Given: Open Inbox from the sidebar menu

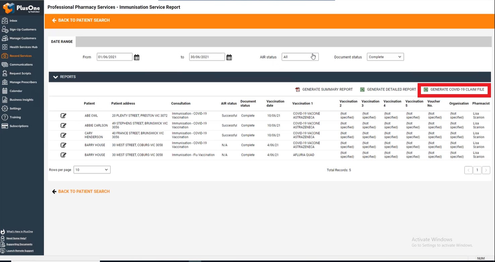Looking at the screenshot, I should (13, 21).
